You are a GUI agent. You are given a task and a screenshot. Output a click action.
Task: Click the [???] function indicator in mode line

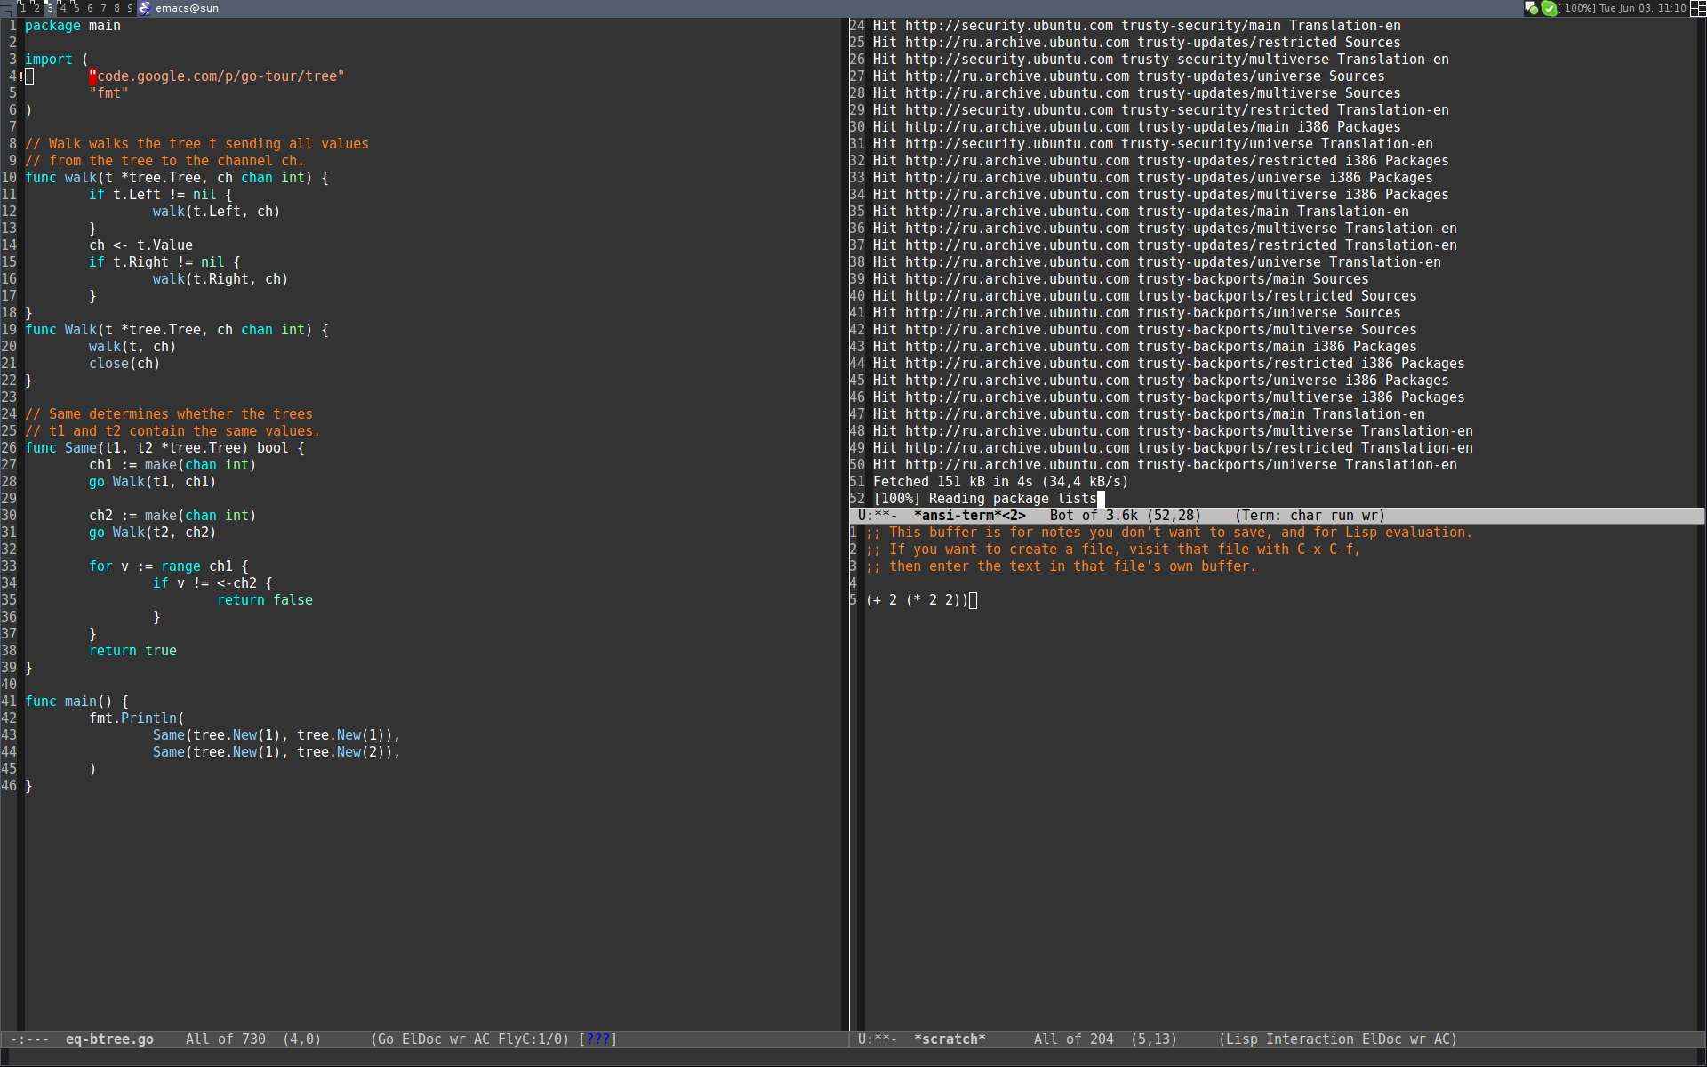[597, 1039]
